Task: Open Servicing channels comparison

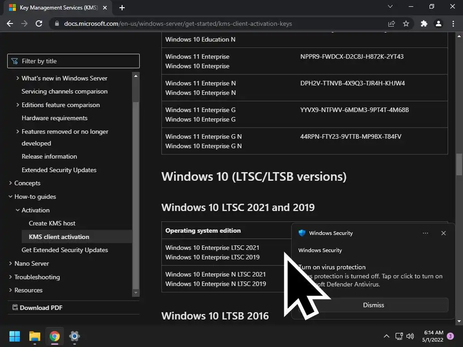Action: (64, 91)
